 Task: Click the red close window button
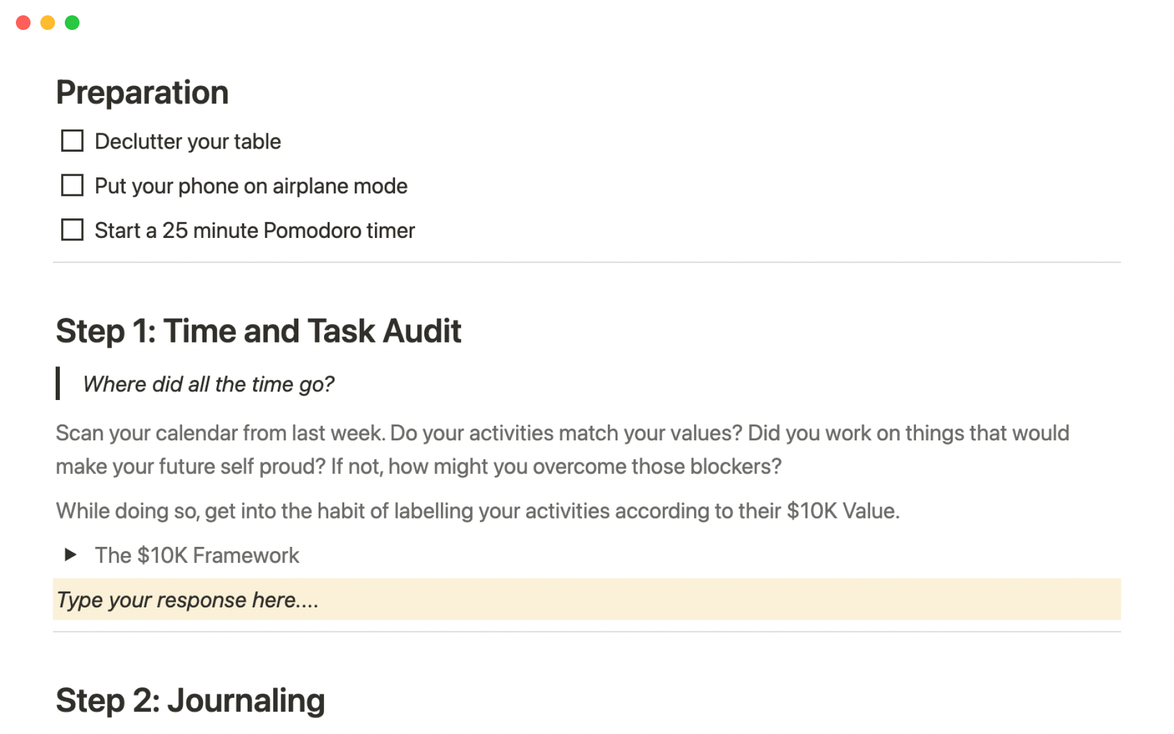tap(23, 23)
